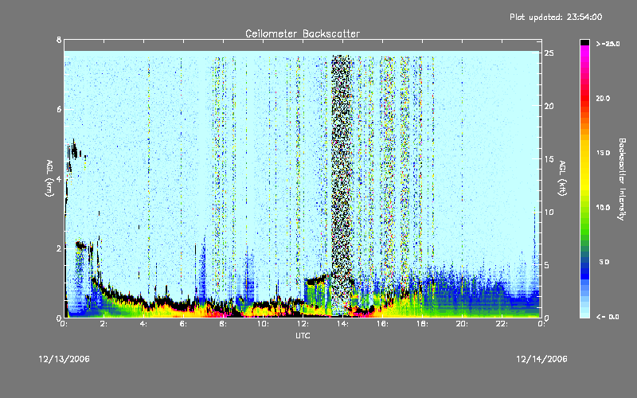Click the '10:' hour tick label on the time axis
This screenshot has height=398, width=637.
point(263,324)
